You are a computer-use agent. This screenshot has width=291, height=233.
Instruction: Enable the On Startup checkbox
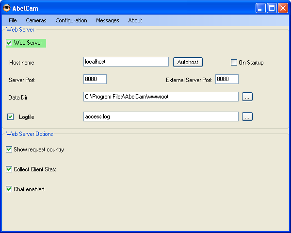coord(234,63)
